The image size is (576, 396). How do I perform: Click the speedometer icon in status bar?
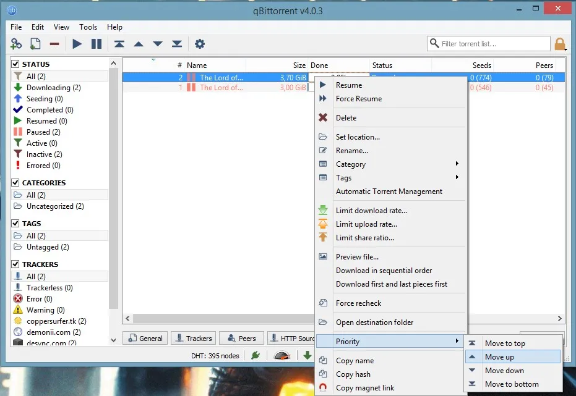(282, 355)
